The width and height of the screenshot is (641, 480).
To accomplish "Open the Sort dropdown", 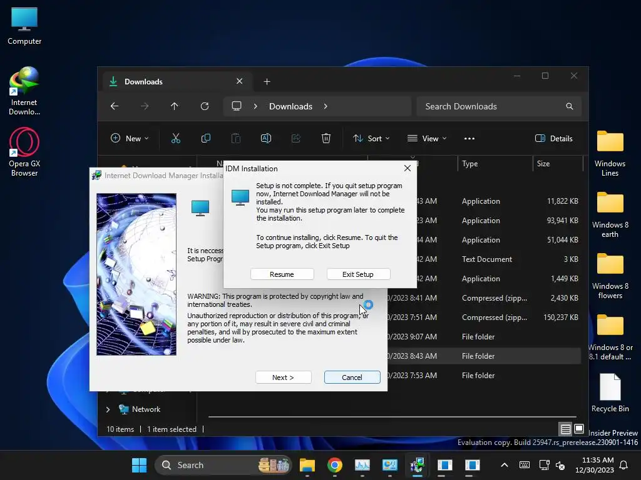I will 371,138.
